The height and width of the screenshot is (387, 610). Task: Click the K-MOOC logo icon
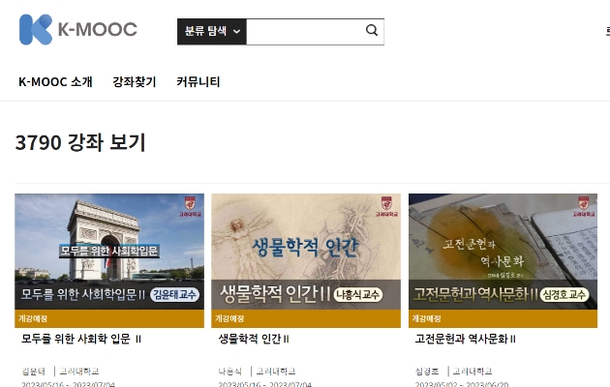click(x=36, y=30)
